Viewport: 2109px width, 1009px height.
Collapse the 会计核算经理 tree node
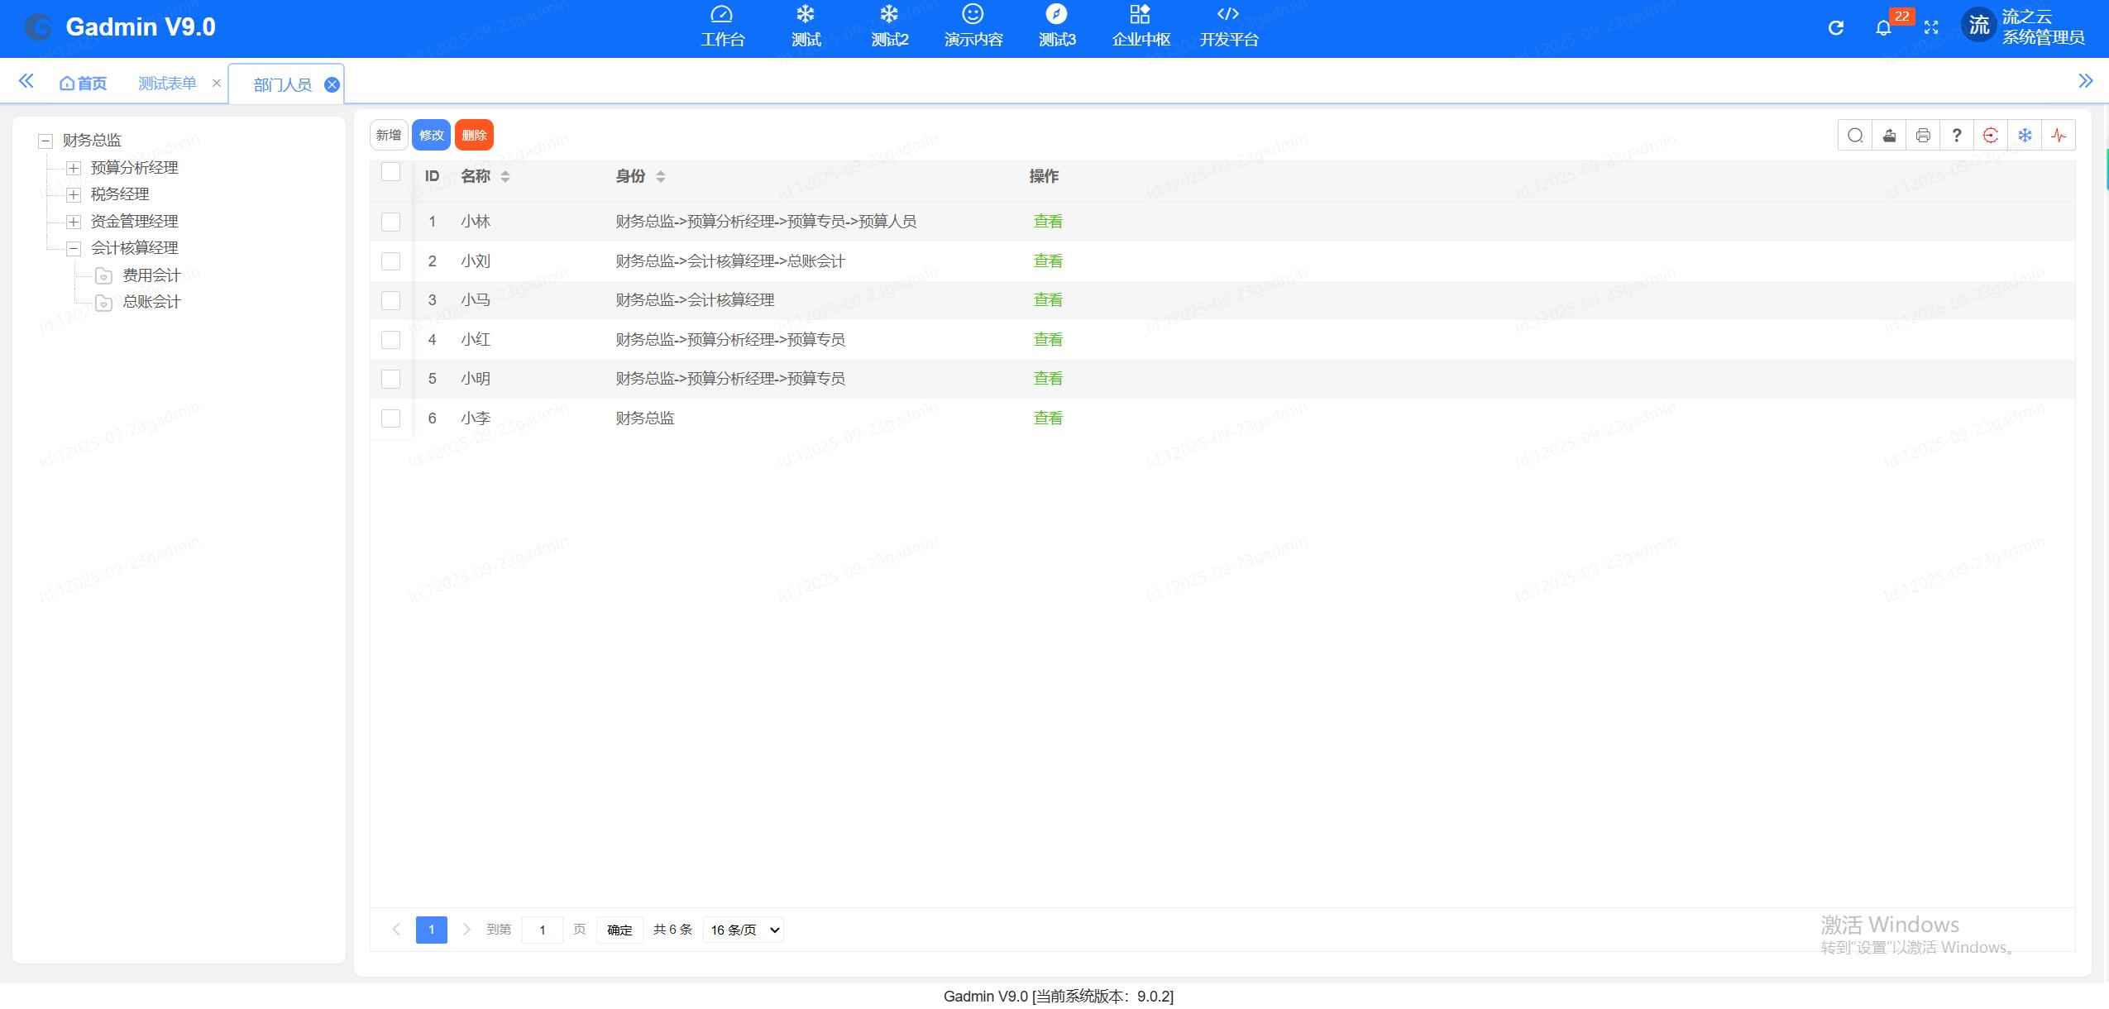(74, 248)
